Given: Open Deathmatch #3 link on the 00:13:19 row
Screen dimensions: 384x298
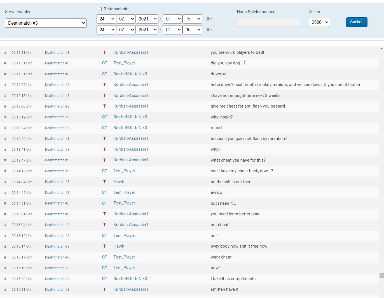Looking at the screenshot, I should pyautogui.click(x=57, y=117).
